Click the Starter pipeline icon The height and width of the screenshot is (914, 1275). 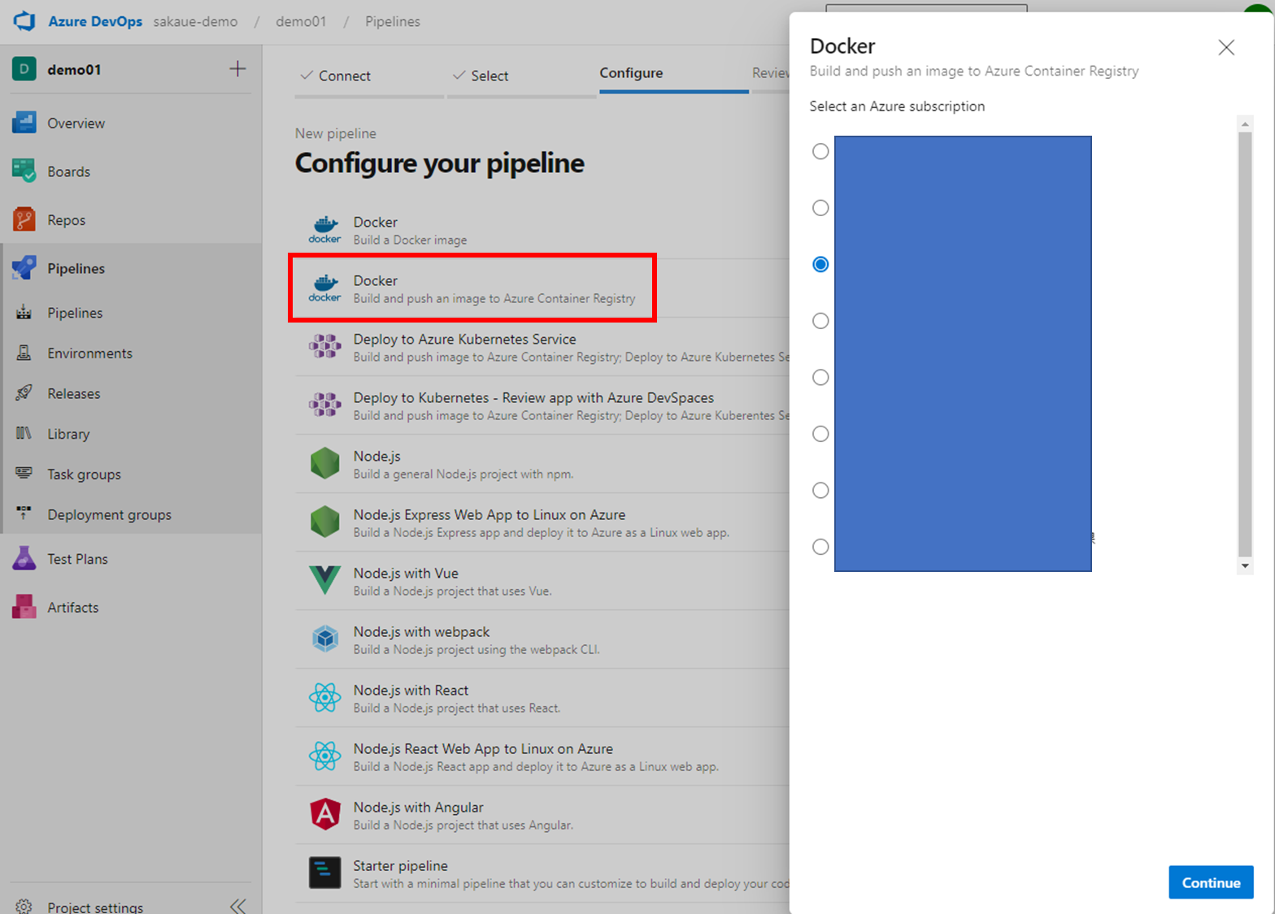[x=325, y=873]
